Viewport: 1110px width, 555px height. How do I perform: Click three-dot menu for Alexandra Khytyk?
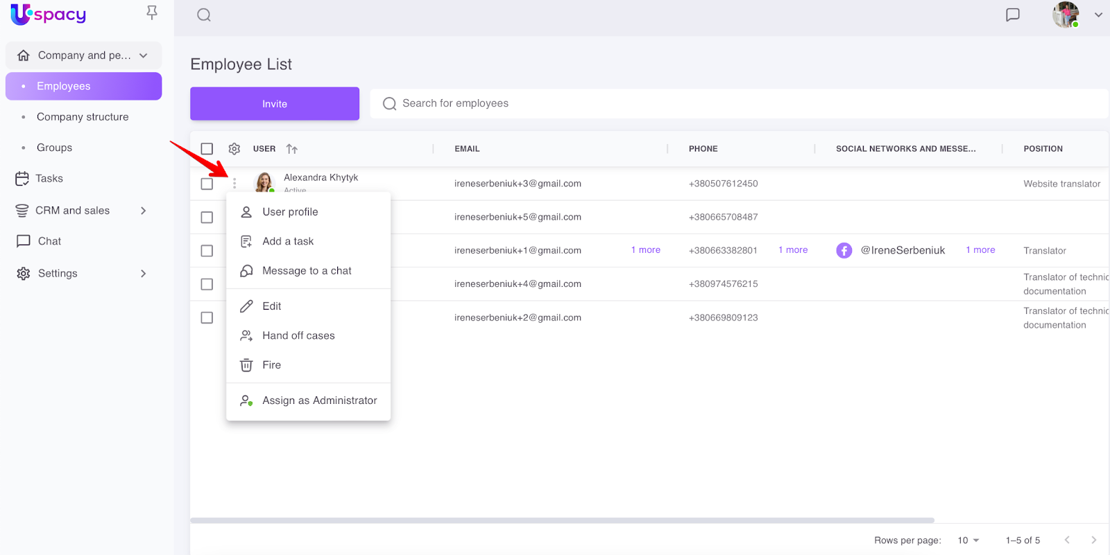pos(234,184)
